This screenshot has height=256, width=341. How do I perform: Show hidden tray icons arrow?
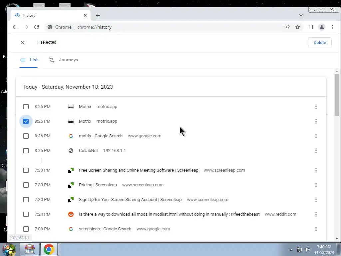coord(291,250)
